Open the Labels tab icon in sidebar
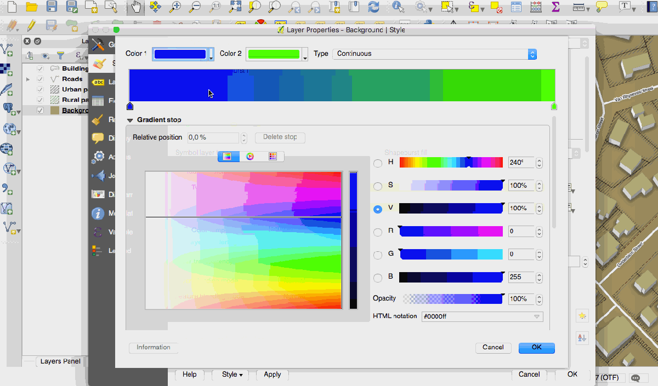Image resolution: width=658 pixels, height=386 pixels. pyautogui.click(x=99, y=82)
